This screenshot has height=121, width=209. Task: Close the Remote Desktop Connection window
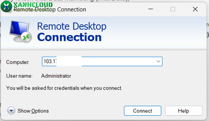(x=195, y=9)
